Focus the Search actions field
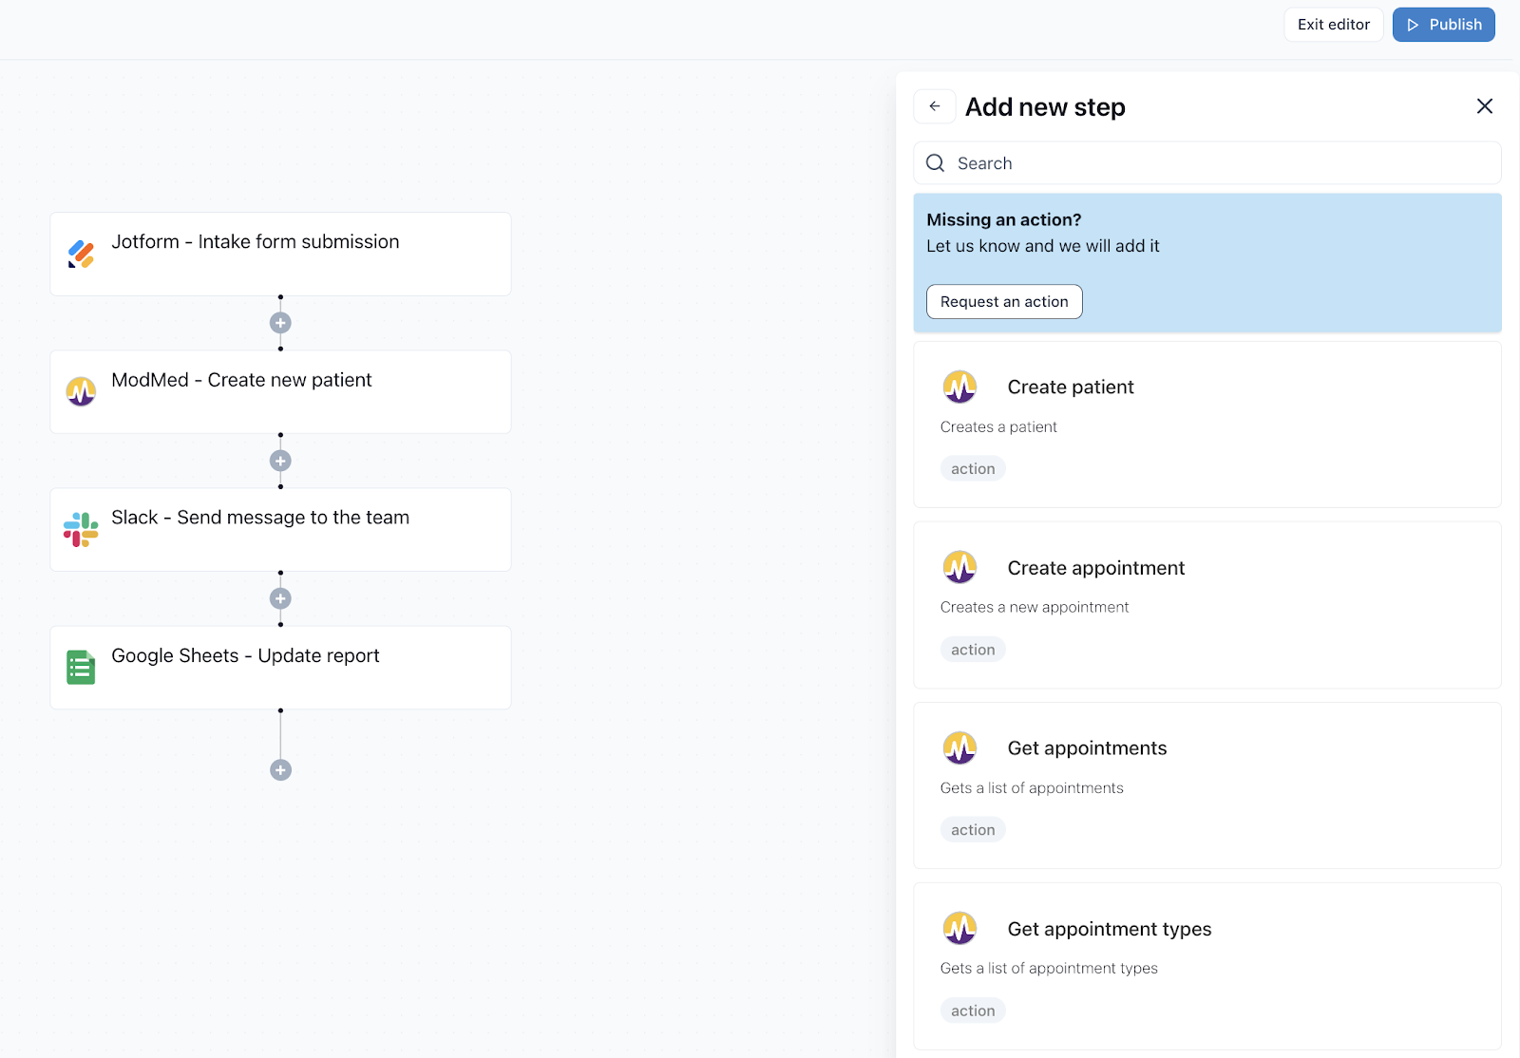The width and height of the screenshot is (1520, 1058). click(1207, 163)
